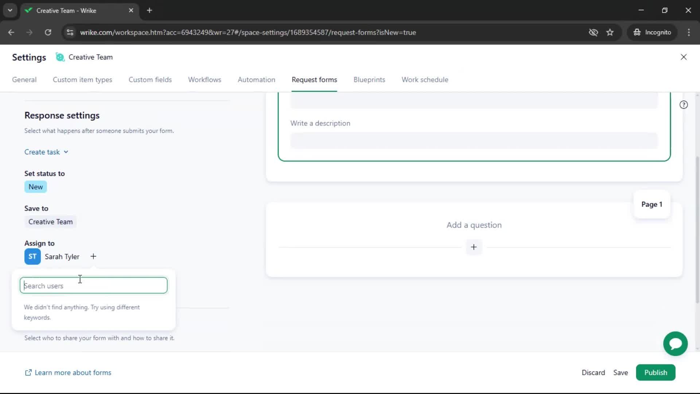Switch to the Custom item types tab
The image size is (700, 394).
pyautogui.click(x=82, y=80)
